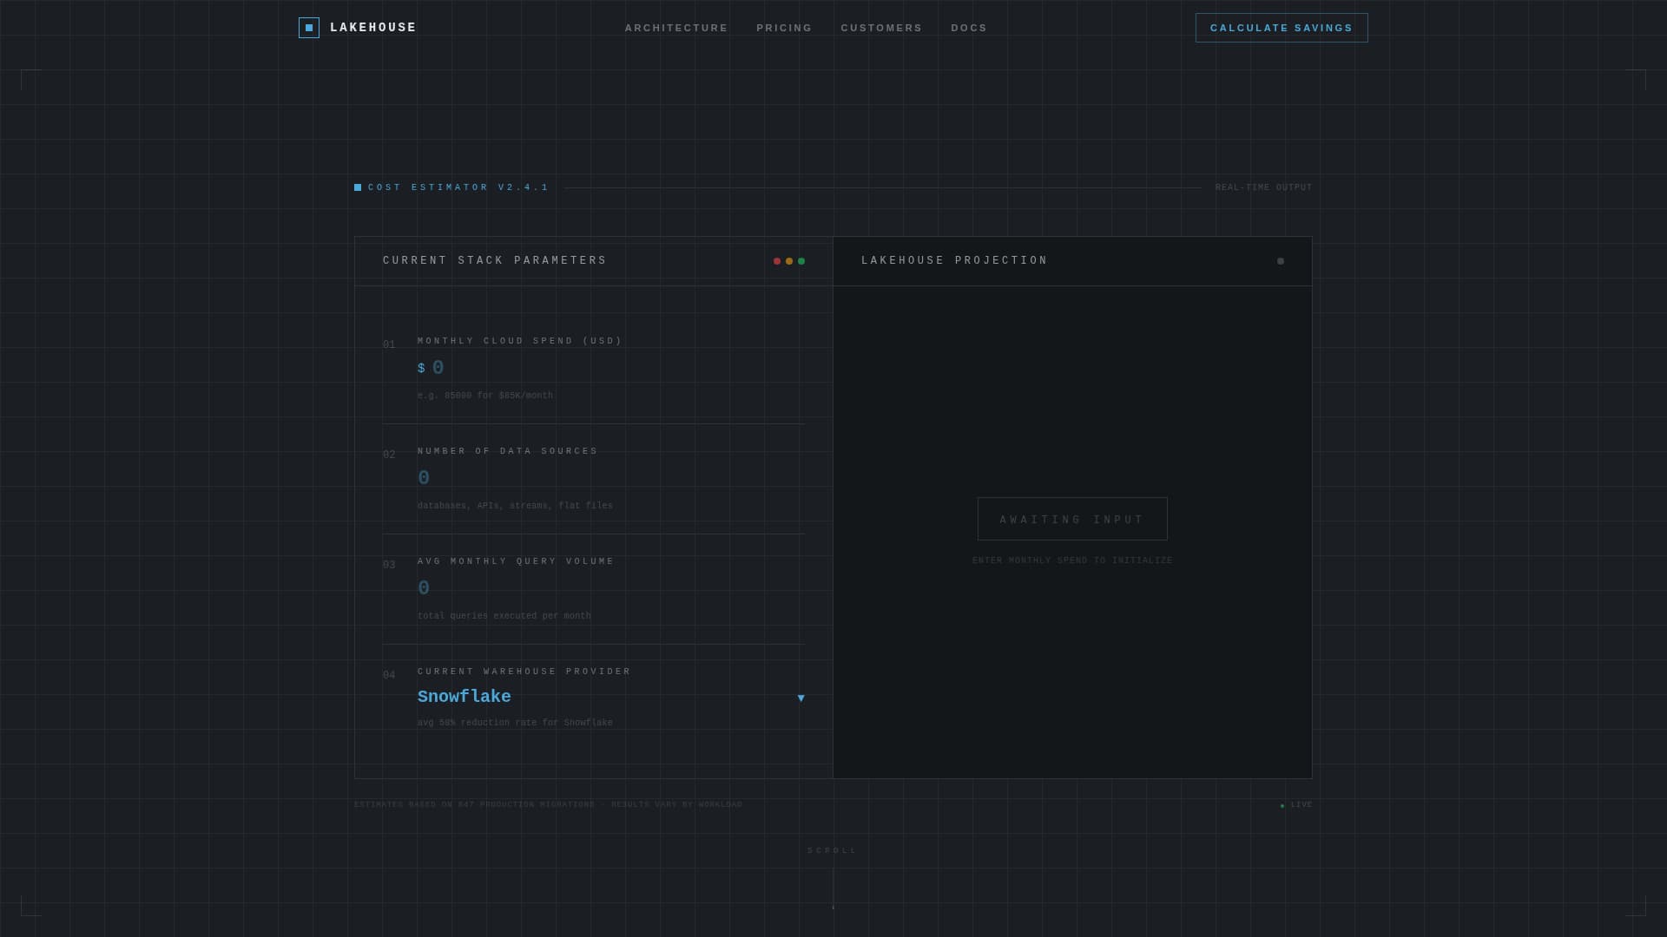1667x937 pixels.
Task: Click the green dot in parameters header
Action: pyautogui.click(x=801, y=261)
